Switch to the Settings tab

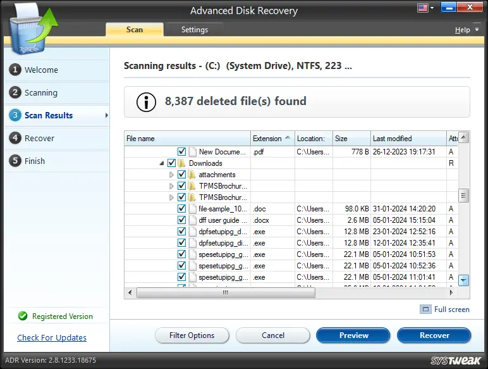pyautogui.click(x=194, y=30)
